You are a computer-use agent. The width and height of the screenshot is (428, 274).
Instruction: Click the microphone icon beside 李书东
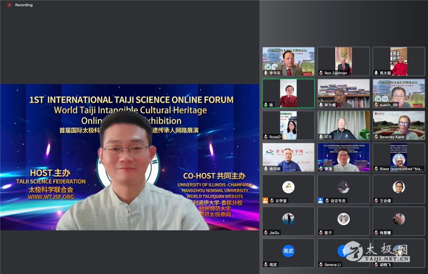click(x=266, y=73)
